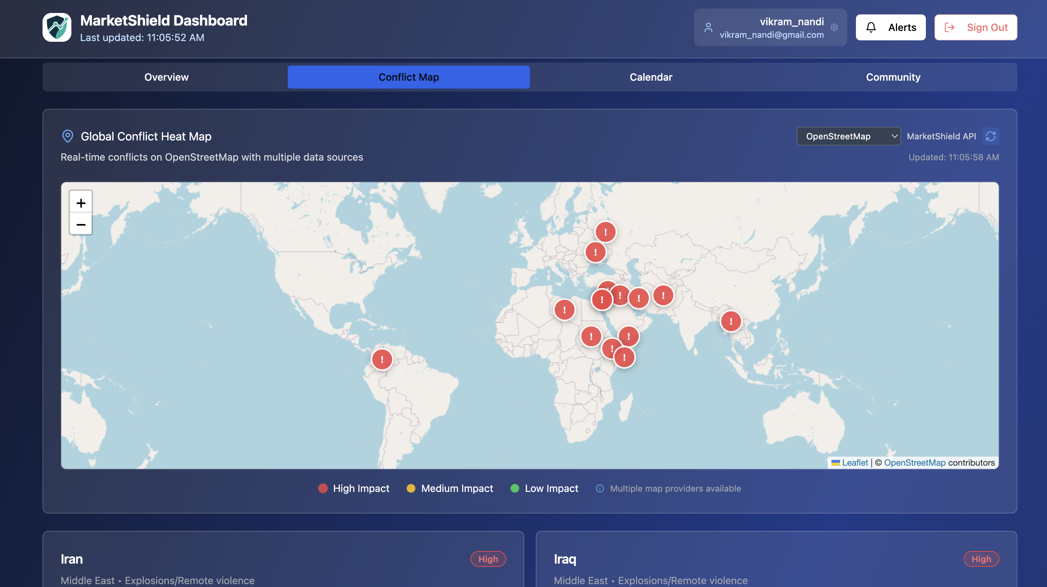Zoom in on the conflict map
The height and width of the screenshot is (587, 1047).
pyautogui.click(x=81, y=202)
